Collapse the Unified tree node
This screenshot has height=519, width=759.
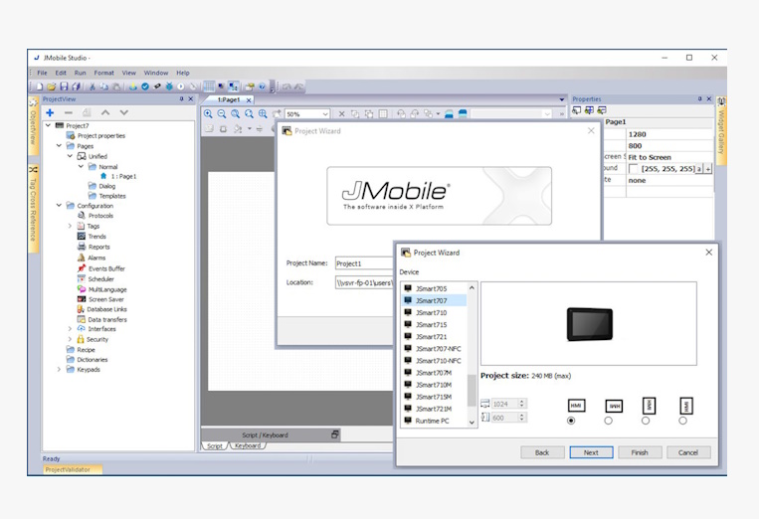click(71, 156)
